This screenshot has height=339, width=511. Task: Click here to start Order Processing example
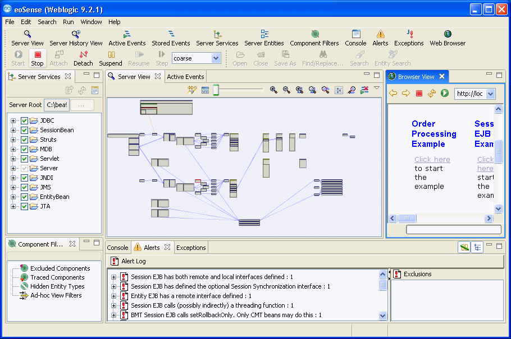(x=432, y=159)
